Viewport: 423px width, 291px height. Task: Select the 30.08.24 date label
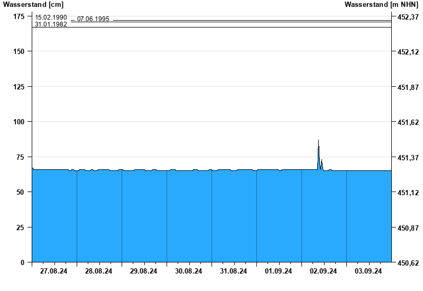[189, 271]
